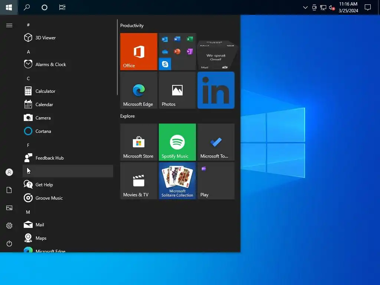
Task: Show hidden system tray icons
Action: [305, 7]
